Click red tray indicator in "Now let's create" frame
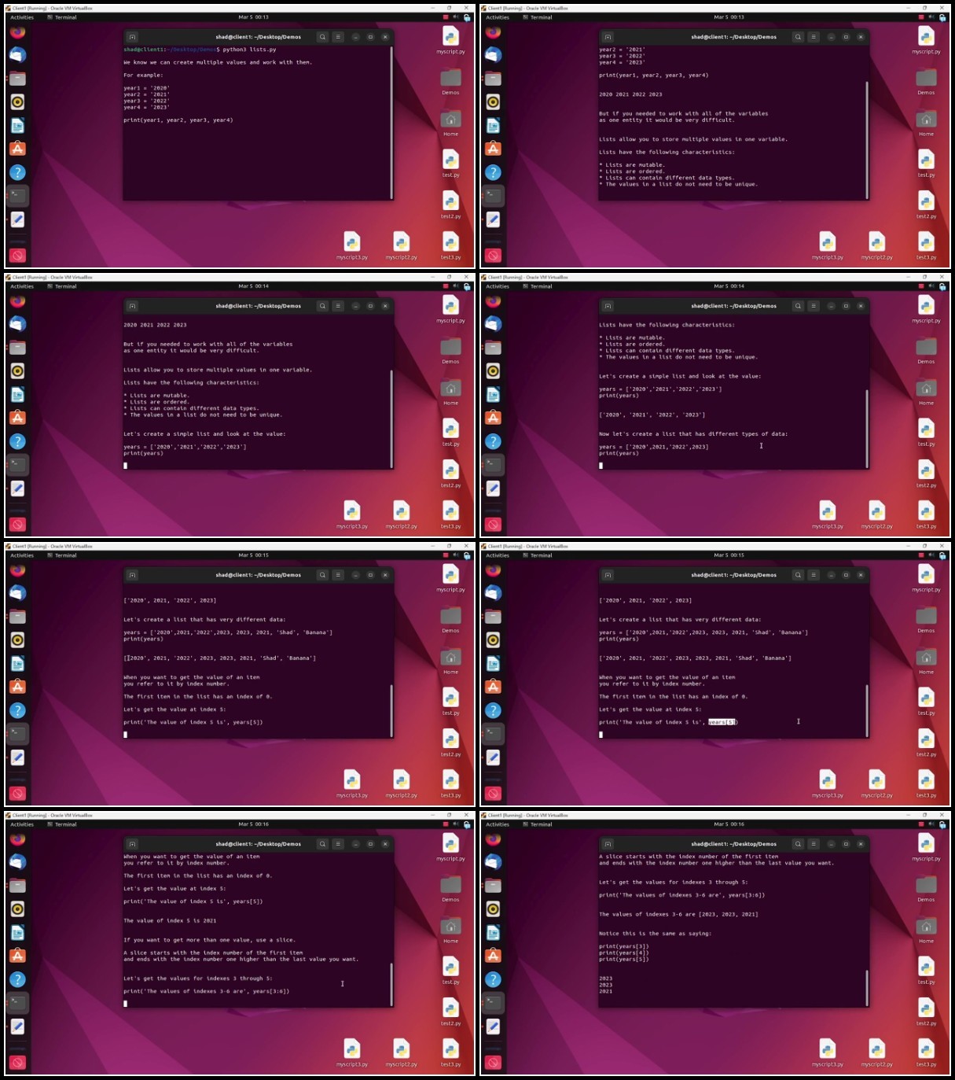 click(921, 286)
